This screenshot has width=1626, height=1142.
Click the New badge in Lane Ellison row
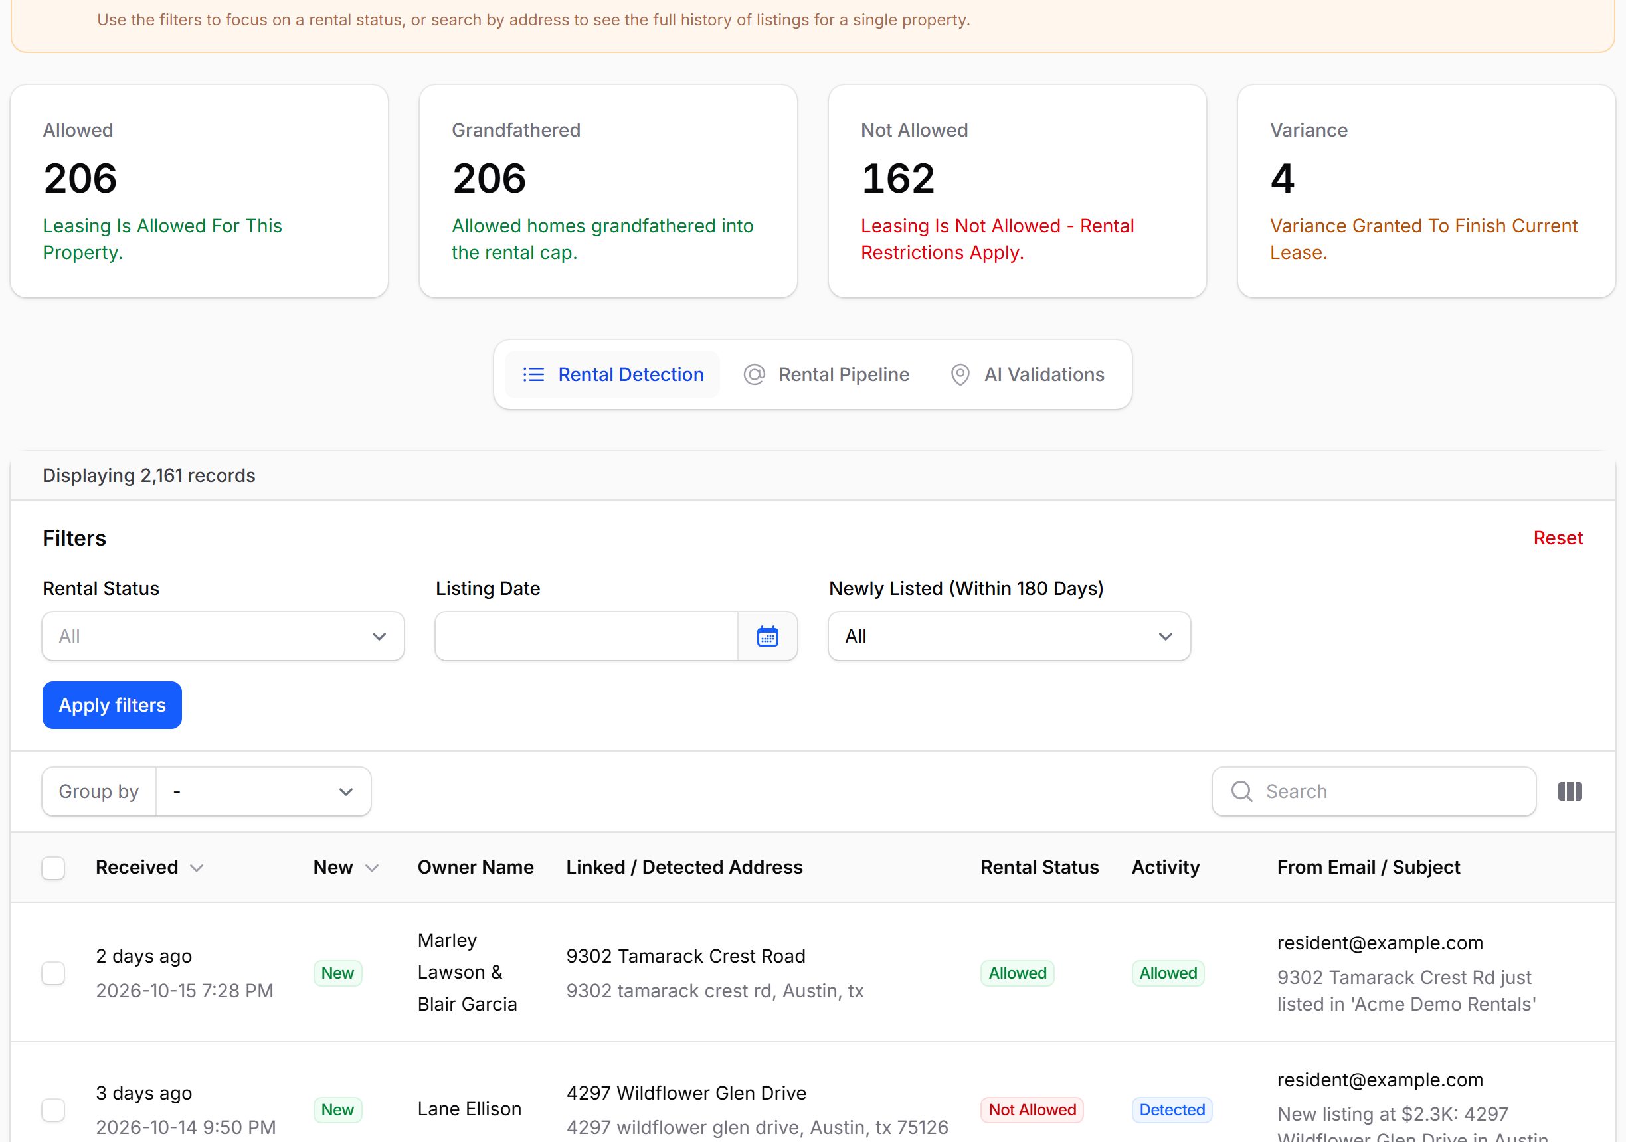(338, 1110)
